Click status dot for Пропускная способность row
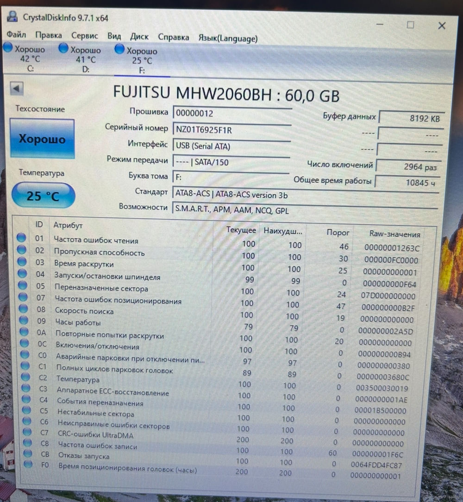Viewport: 463px width, 502px height. click(22, 250)
